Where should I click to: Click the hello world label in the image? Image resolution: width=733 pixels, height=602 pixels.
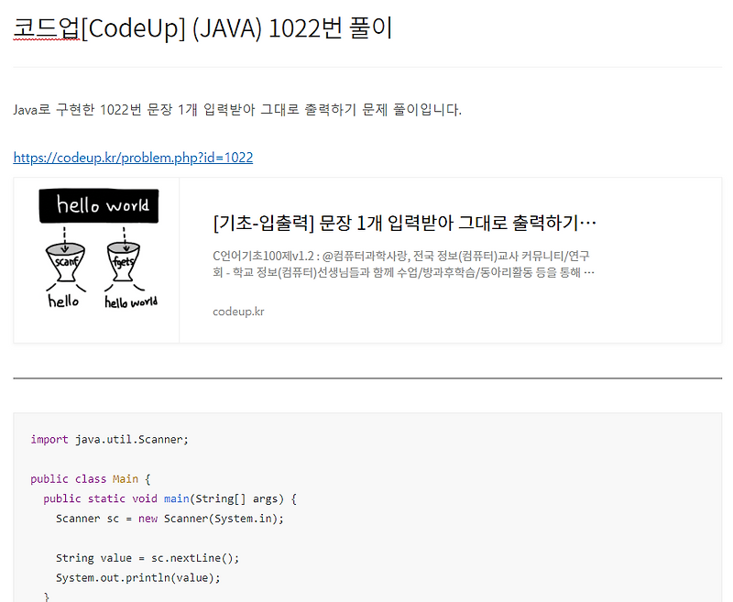click(97, 206)
